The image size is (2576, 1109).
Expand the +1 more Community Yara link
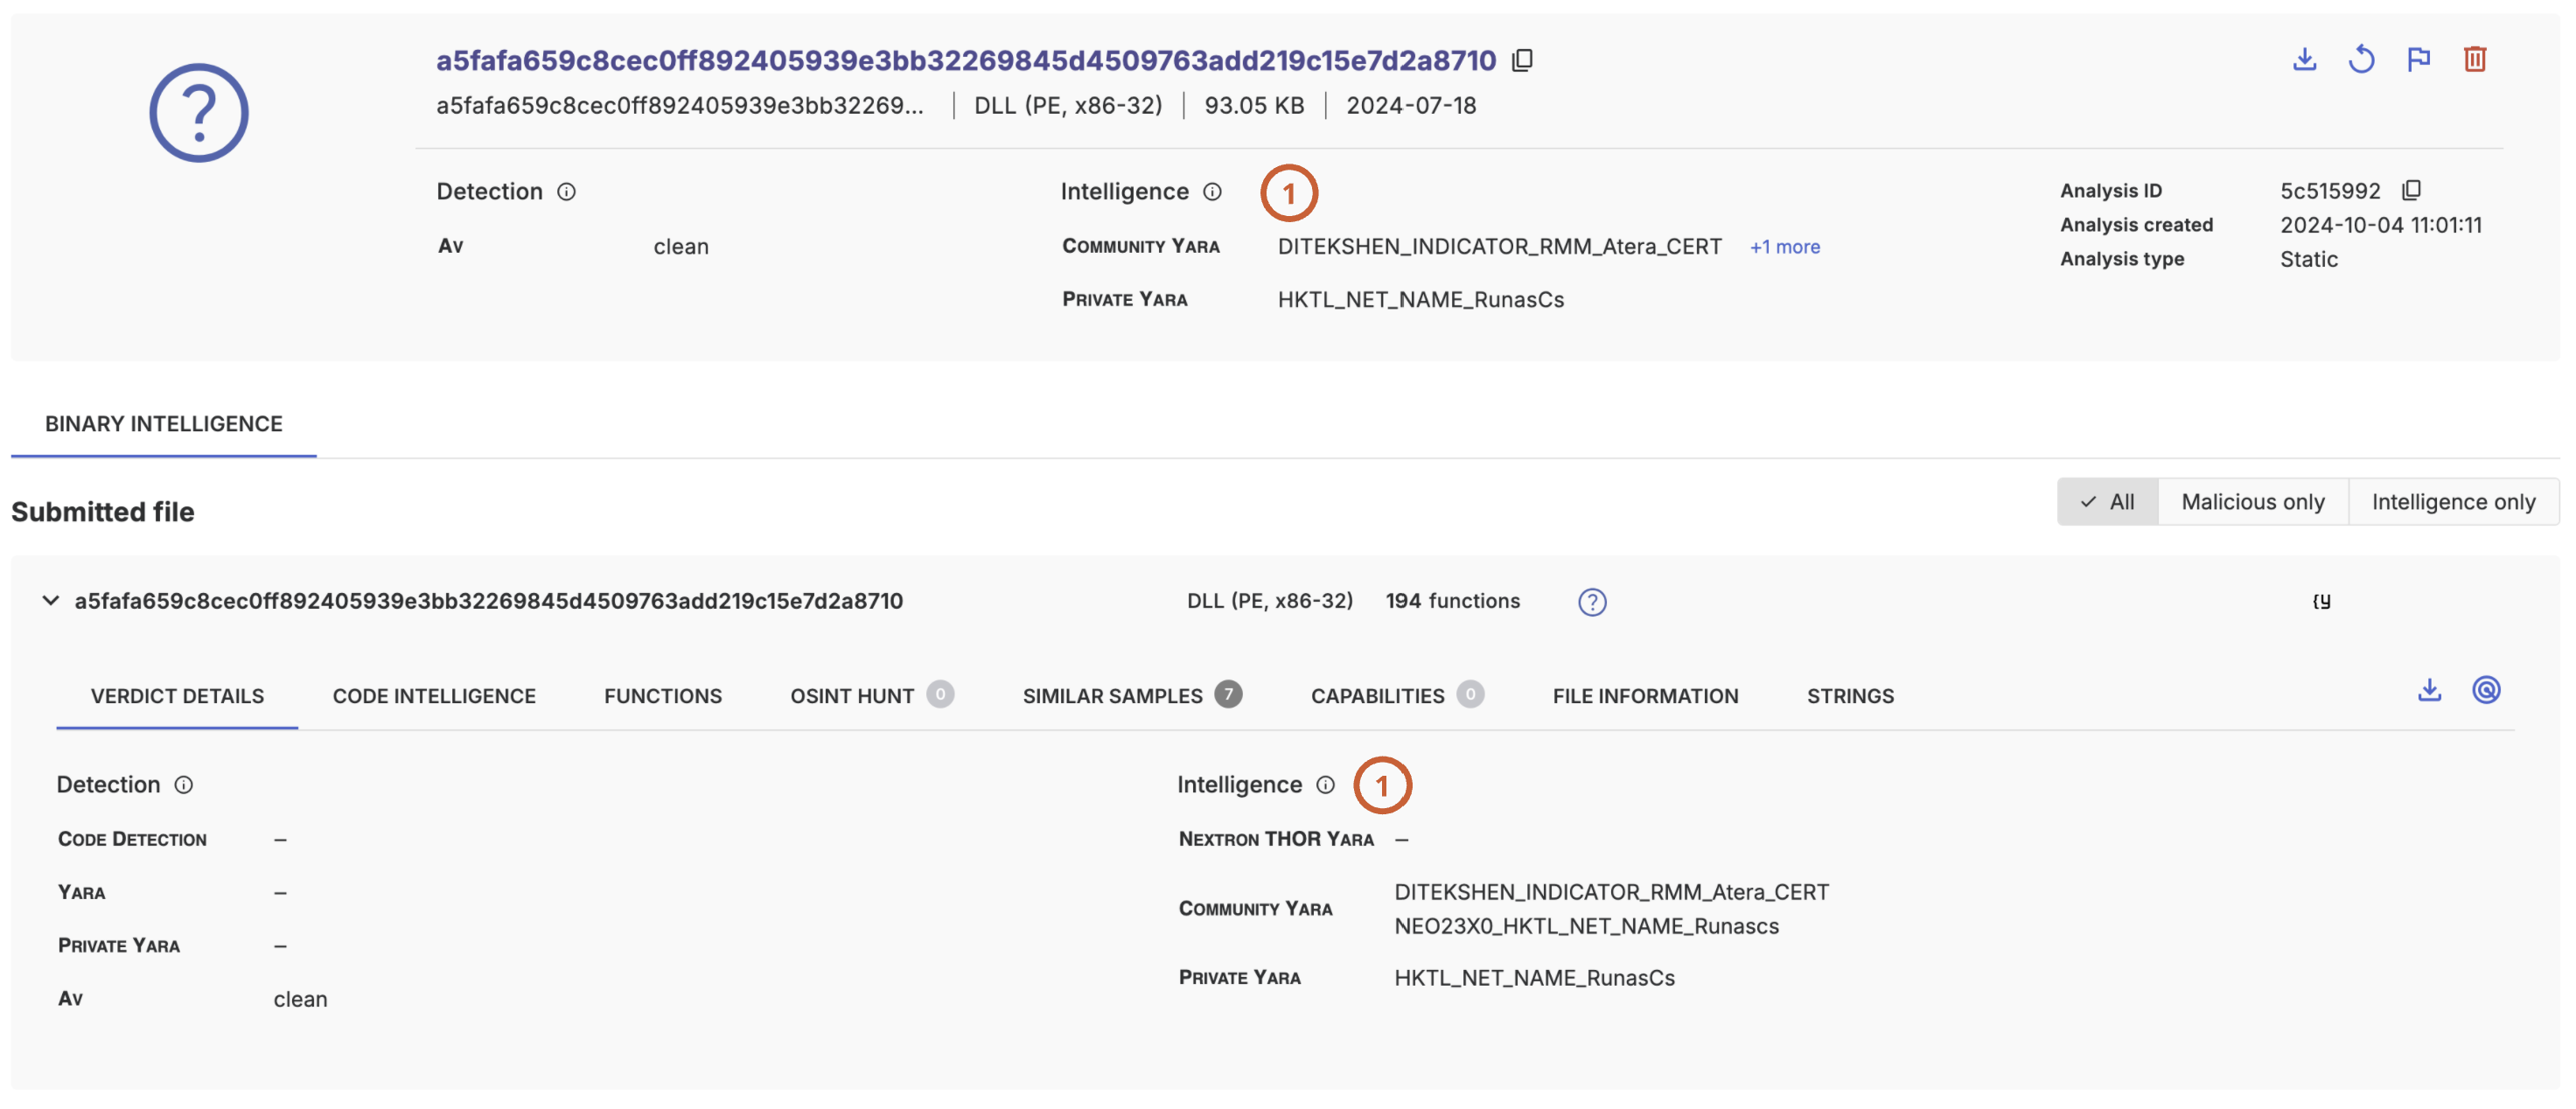1784,247
